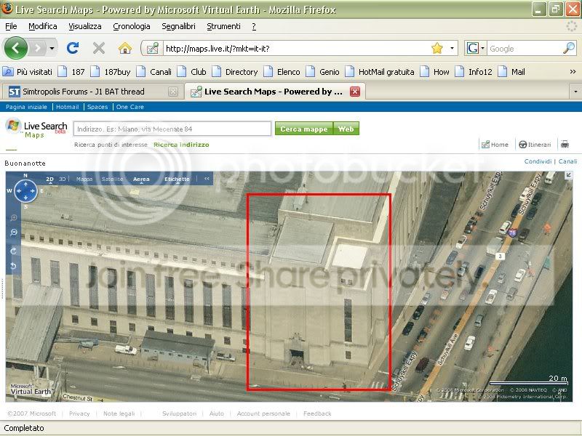This screenshot has height=436, width=582.
Task: Open the Cronologia menu
Action: click(132, 26)
